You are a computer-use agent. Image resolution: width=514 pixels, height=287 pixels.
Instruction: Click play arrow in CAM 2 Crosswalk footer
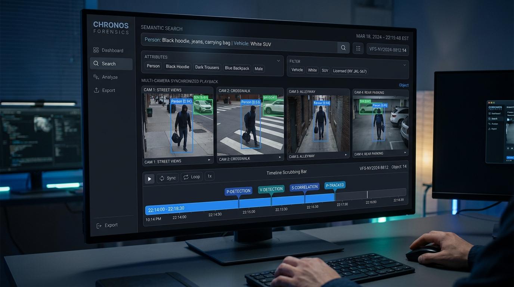(280, 157)
